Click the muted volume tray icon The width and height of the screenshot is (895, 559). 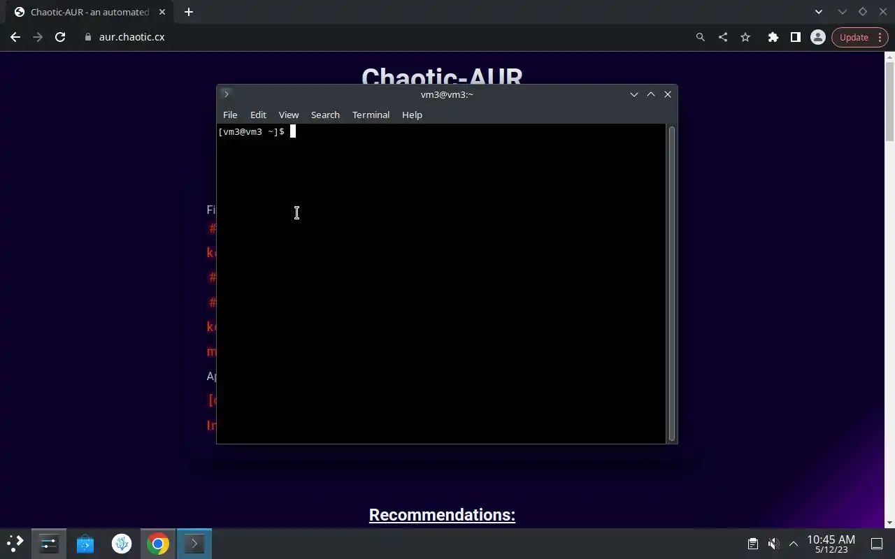[x=773, y=544]
